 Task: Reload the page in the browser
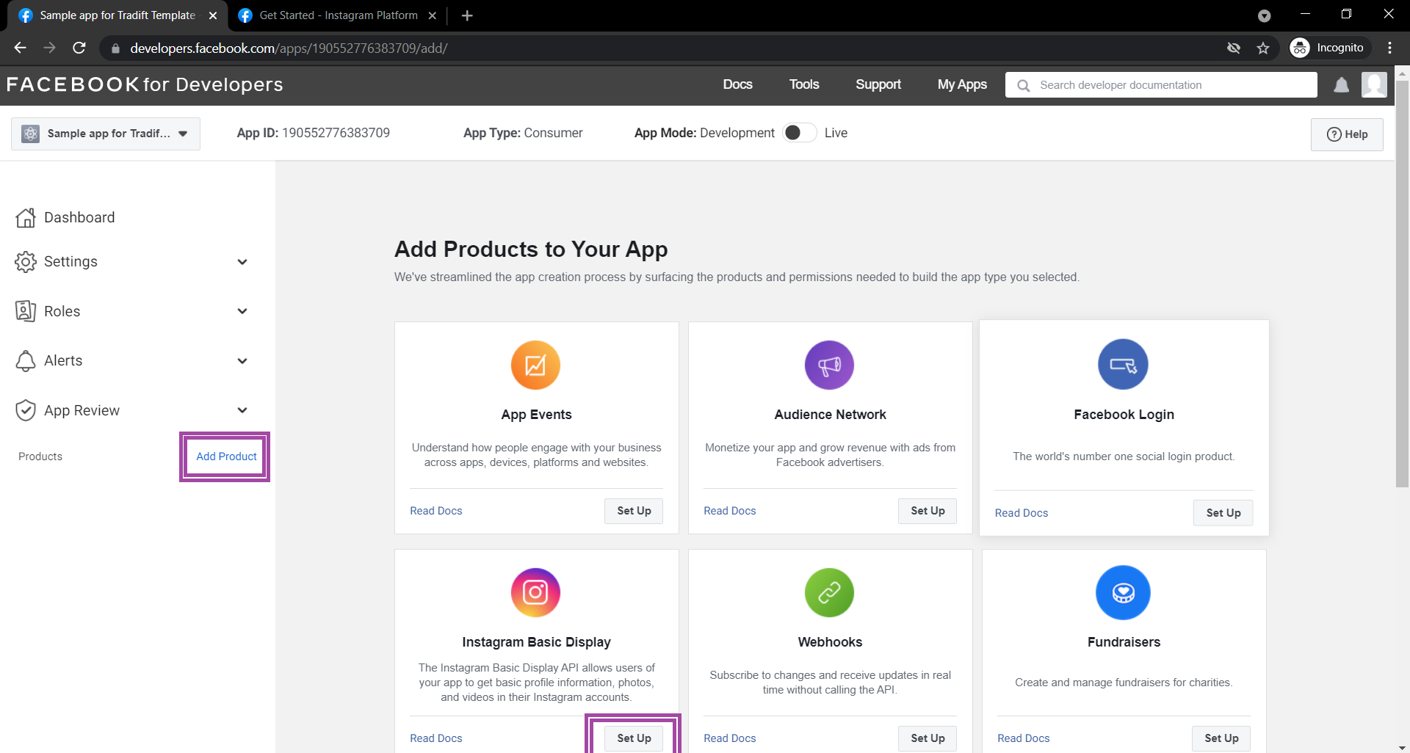pyautogui.click(x=79, y=48)
